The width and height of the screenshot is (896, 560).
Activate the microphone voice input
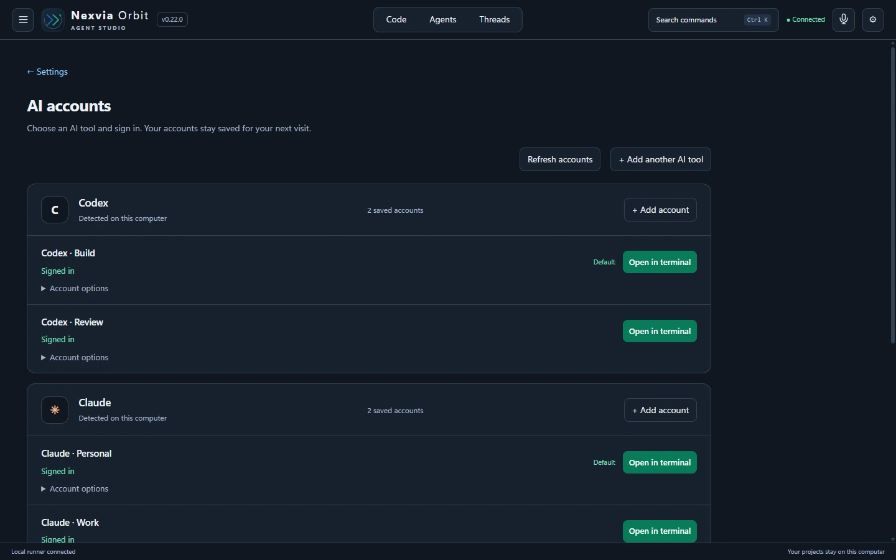click(844, 20)
